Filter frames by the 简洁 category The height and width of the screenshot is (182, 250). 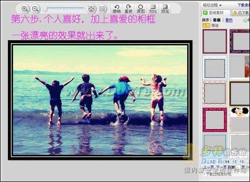pyautogui.click(x=215, y=26)
